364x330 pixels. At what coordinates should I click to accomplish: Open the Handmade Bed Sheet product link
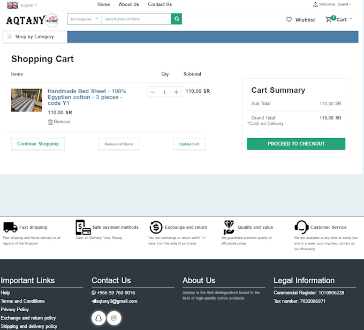[87, 97]
